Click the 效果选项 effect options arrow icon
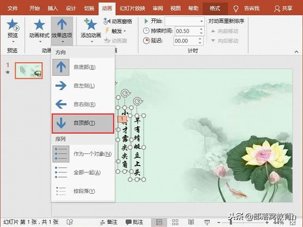 [x=62, y=24]
